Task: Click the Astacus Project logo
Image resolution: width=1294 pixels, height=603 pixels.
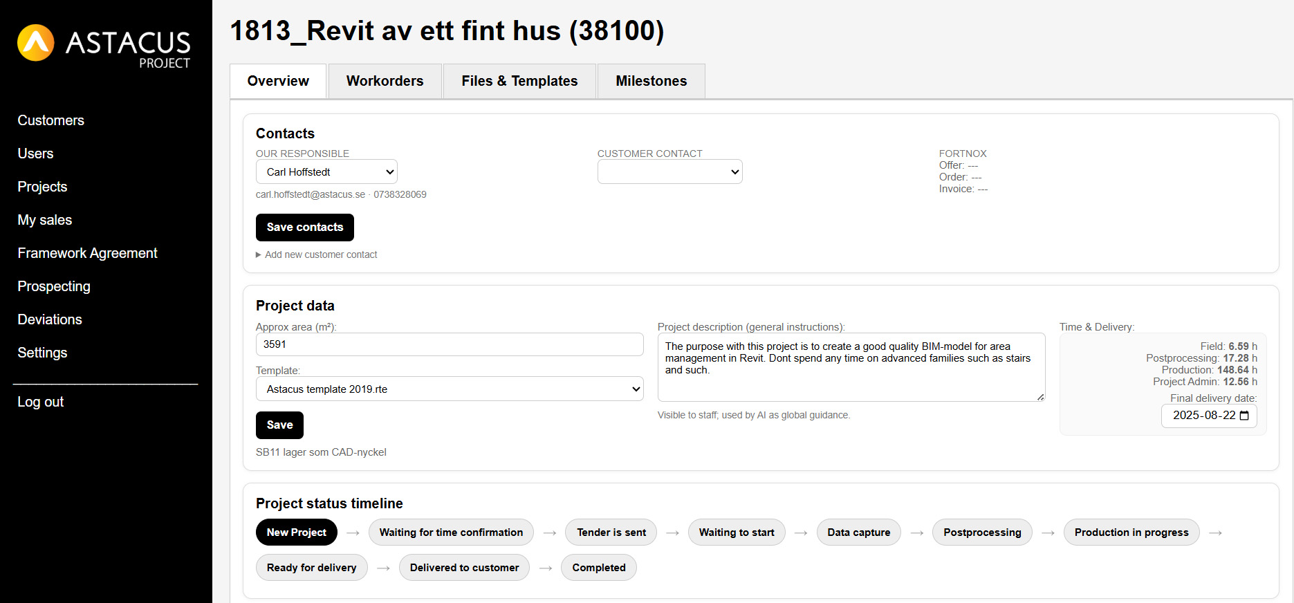Action: (104, 46)
